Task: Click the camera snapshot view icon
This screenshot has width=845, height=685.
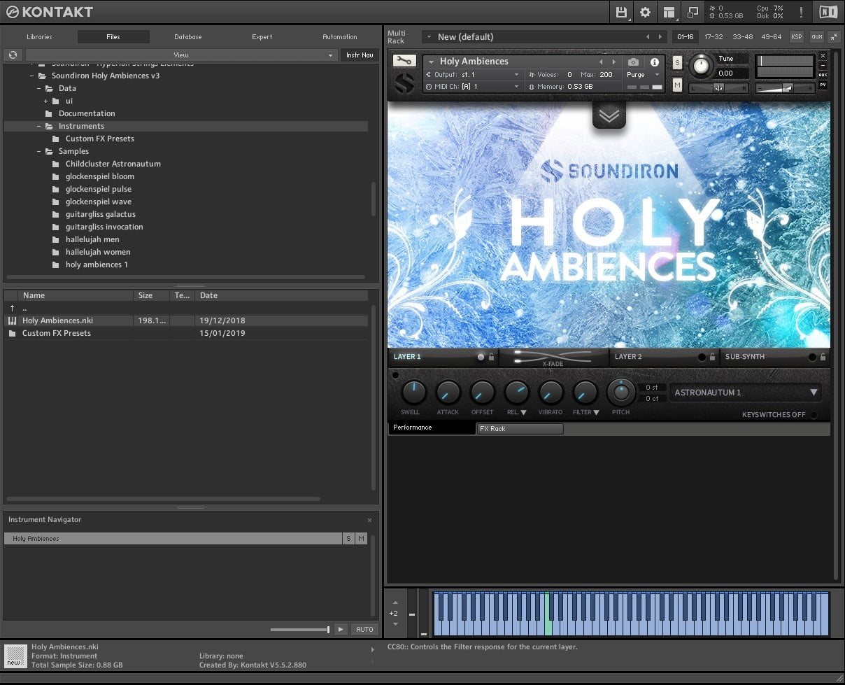Action: [633, 62]
